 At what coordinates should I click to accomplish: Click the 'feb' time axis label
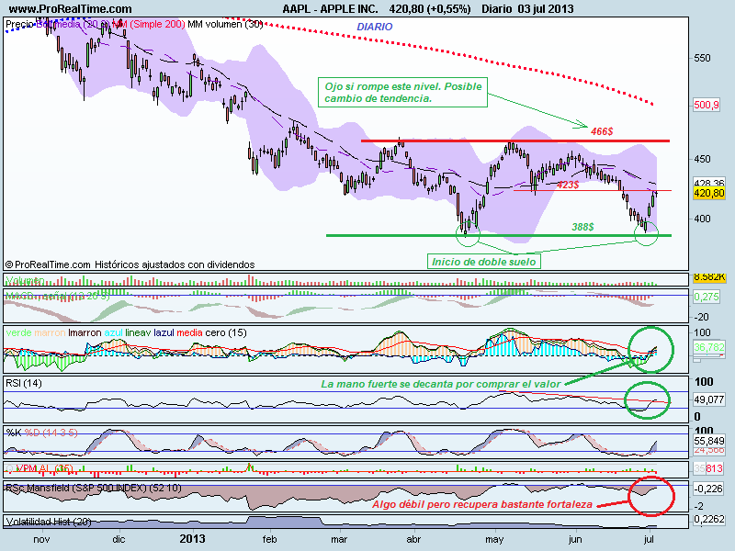click(x=269, y=539)
